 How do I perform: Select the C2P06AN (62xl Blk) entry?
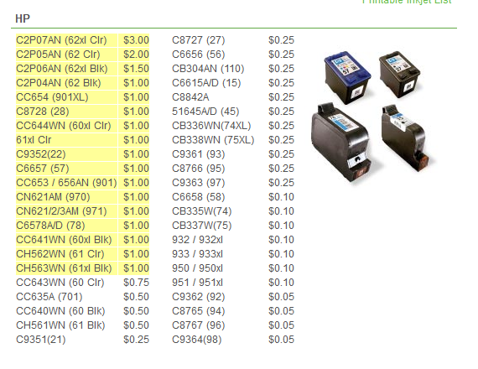click(62, 69)
